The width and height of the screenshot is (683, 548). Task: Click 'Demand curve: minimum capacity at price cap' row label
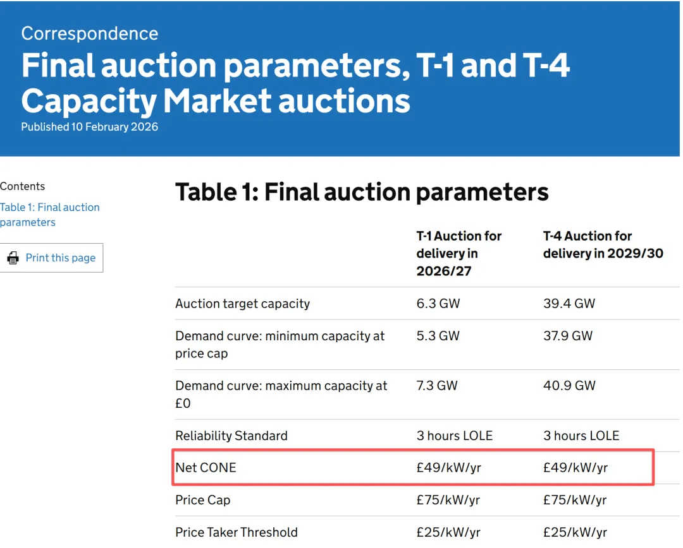pos(280,345)
